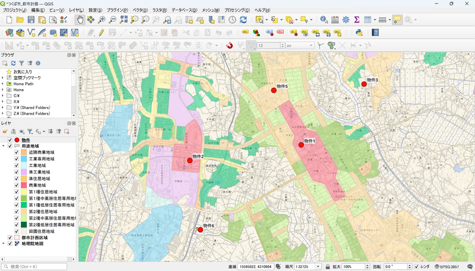Click the Refresh map icon
This screenshot has height=271, width=475.
pos(243,20)
